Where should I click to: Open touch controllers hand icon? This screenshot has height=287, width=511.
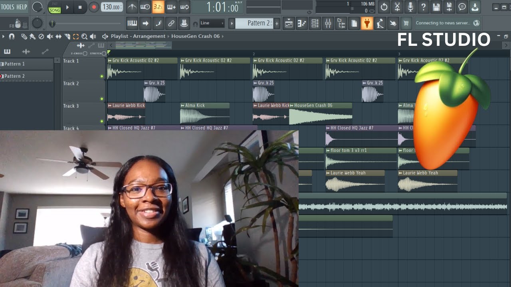(393, 23)
